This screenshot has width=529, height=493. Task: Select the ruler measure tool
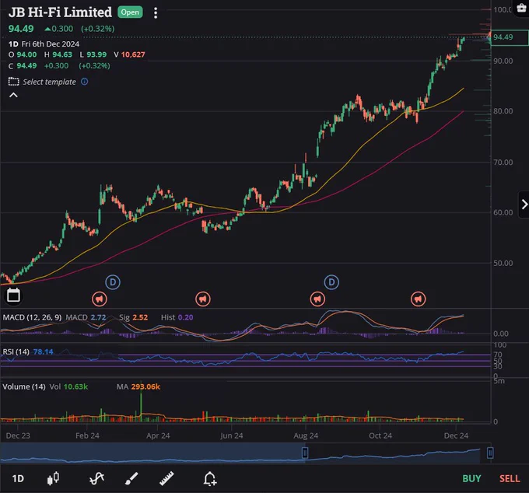166,478
